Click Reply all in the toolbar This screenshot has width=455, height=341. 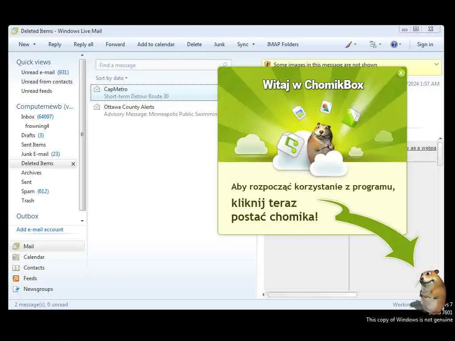pyautogui.click(x=84, y=44)
